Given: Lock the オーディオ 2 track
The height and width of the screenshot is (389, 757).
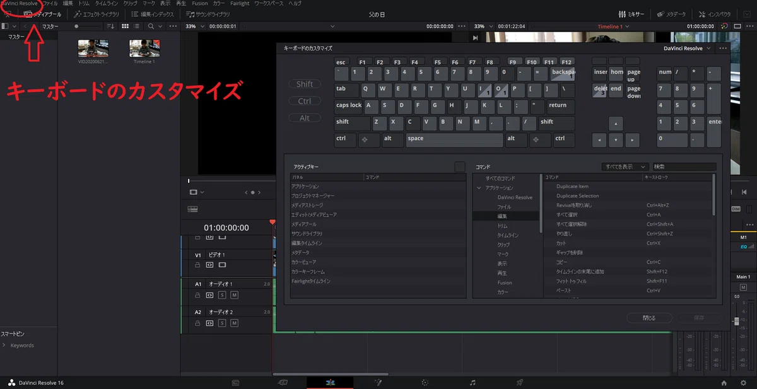Looking at the screenshot, I should tap(197, 323).
